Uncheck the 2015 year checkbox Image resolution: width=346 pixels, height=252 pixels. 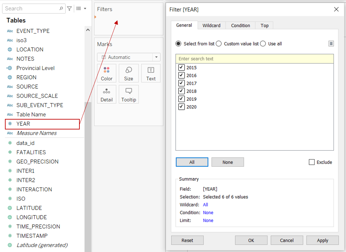click(181, 68)
